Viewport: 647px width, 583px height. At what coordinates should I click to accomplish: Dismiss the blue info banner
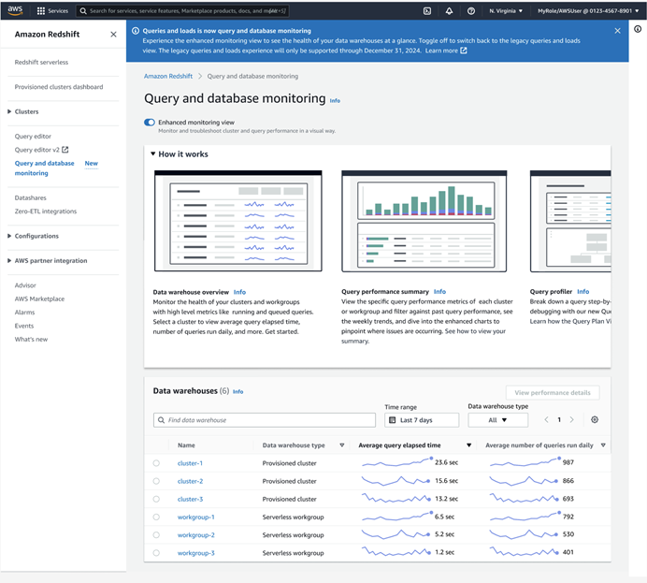pyautogui.click(x=617, y=31)
